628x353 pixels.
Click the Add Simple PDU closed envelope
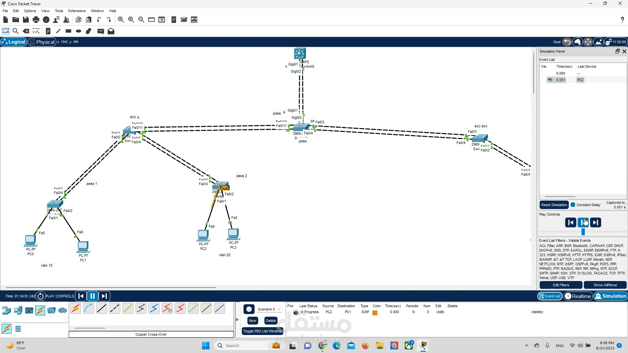[101, 31]
